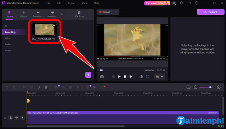This screenshot has height=129, width=226.
Task: Open the Transitions tab
Action: click(x=38, y=14)
